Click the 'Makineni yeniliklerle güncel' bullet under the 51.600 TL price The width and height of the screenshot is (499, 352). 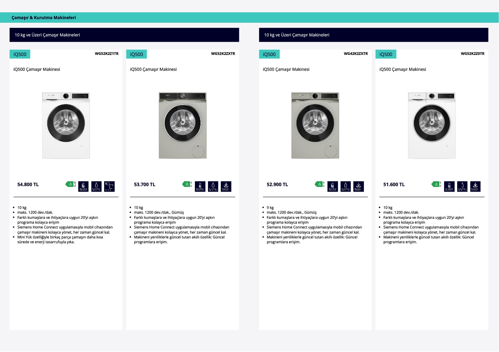(429, 240)
